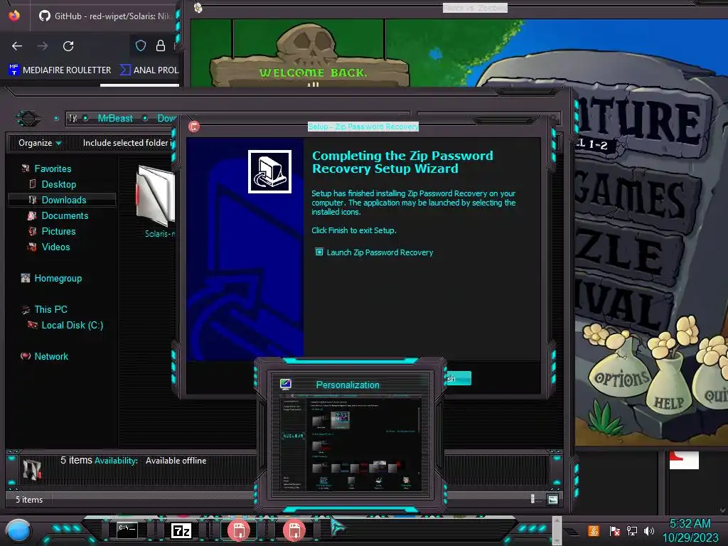Screen dimensions: 728x546
Task: Select Favorites in the navigation pane
Action: pos(53,169)
